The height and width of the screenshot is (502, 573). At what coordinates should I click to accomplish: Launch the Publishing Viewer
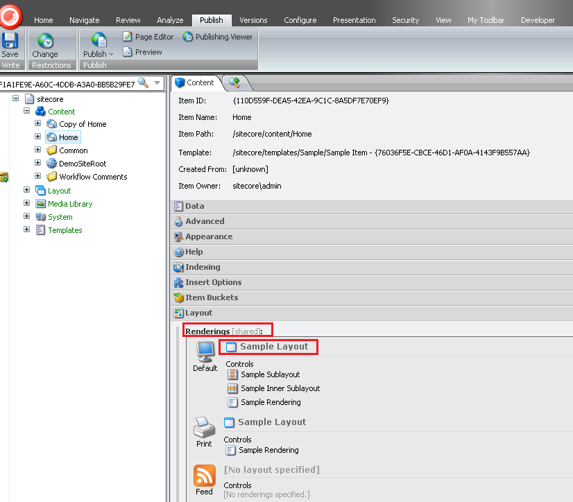[x=218, y=37]
